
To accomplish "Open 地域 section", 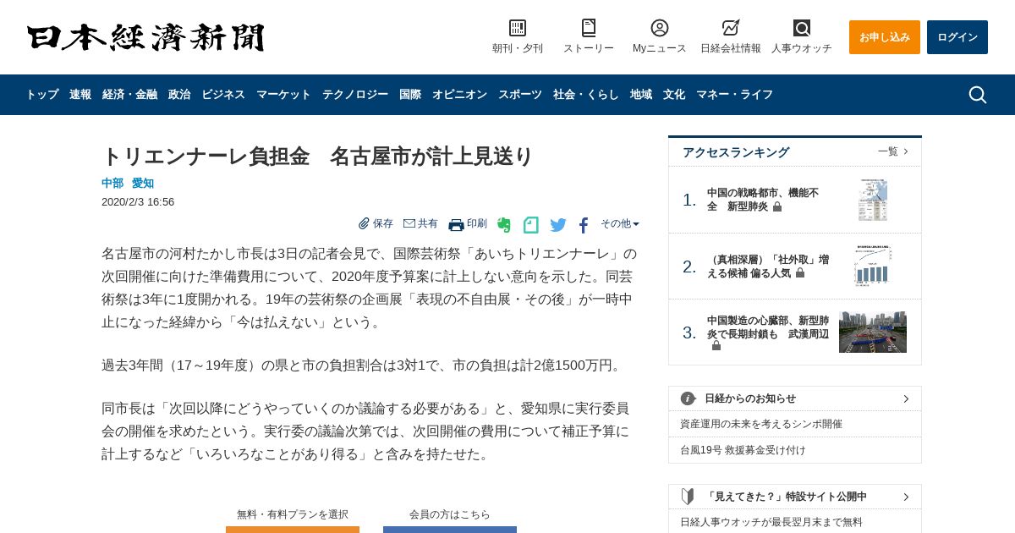I will [641, 95].
